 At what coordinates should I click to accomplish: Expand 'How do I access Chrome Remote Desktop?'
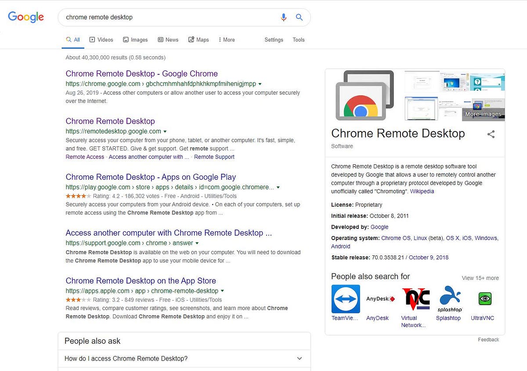(x=184, y=358)
